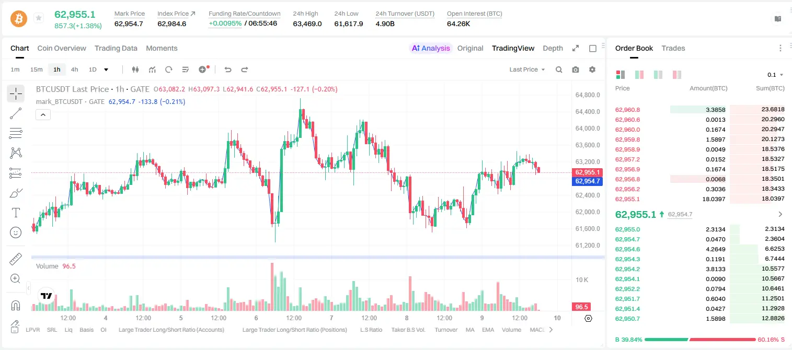Switch chart to Depth view
792x350 pixels.
[x=553, y=48]
